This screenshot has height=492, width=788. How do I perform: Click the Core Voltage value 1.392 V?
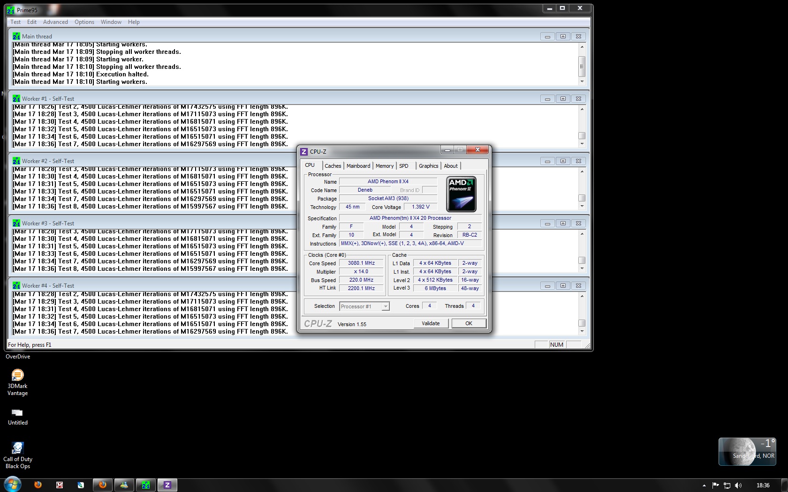pyautogui.click(x=421, y=207)
